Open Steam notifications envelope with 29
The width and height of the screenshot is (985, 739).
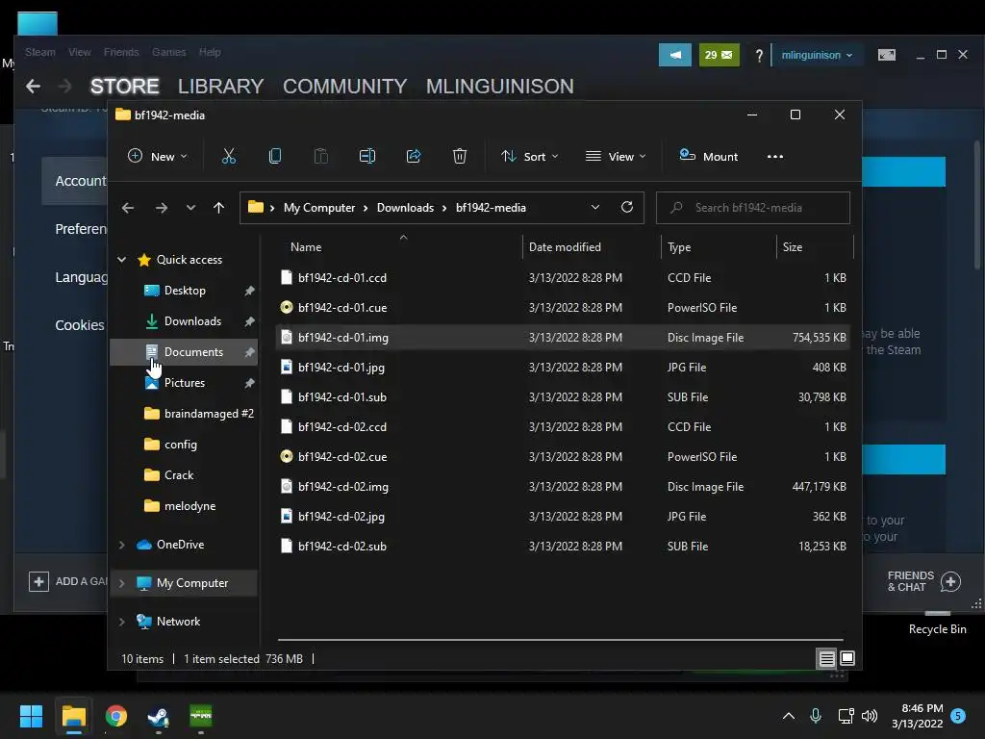[719, 55]
